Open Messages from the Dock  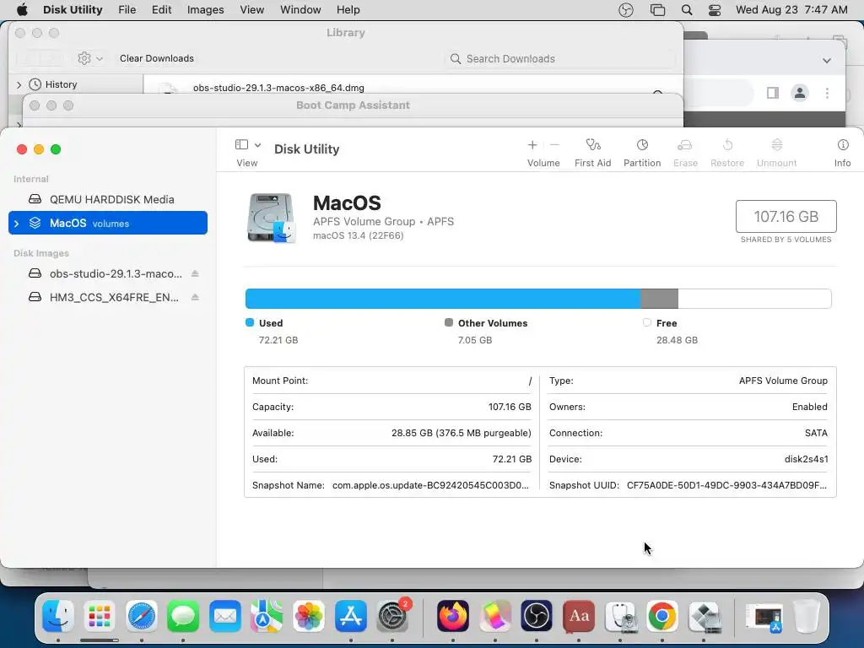click(x=183, y=616)
